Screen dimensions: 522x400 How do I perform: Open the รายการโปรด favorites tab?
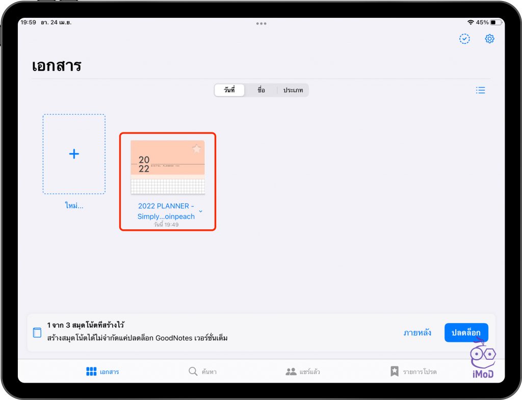pyautogui.click(x=413, y=371)
